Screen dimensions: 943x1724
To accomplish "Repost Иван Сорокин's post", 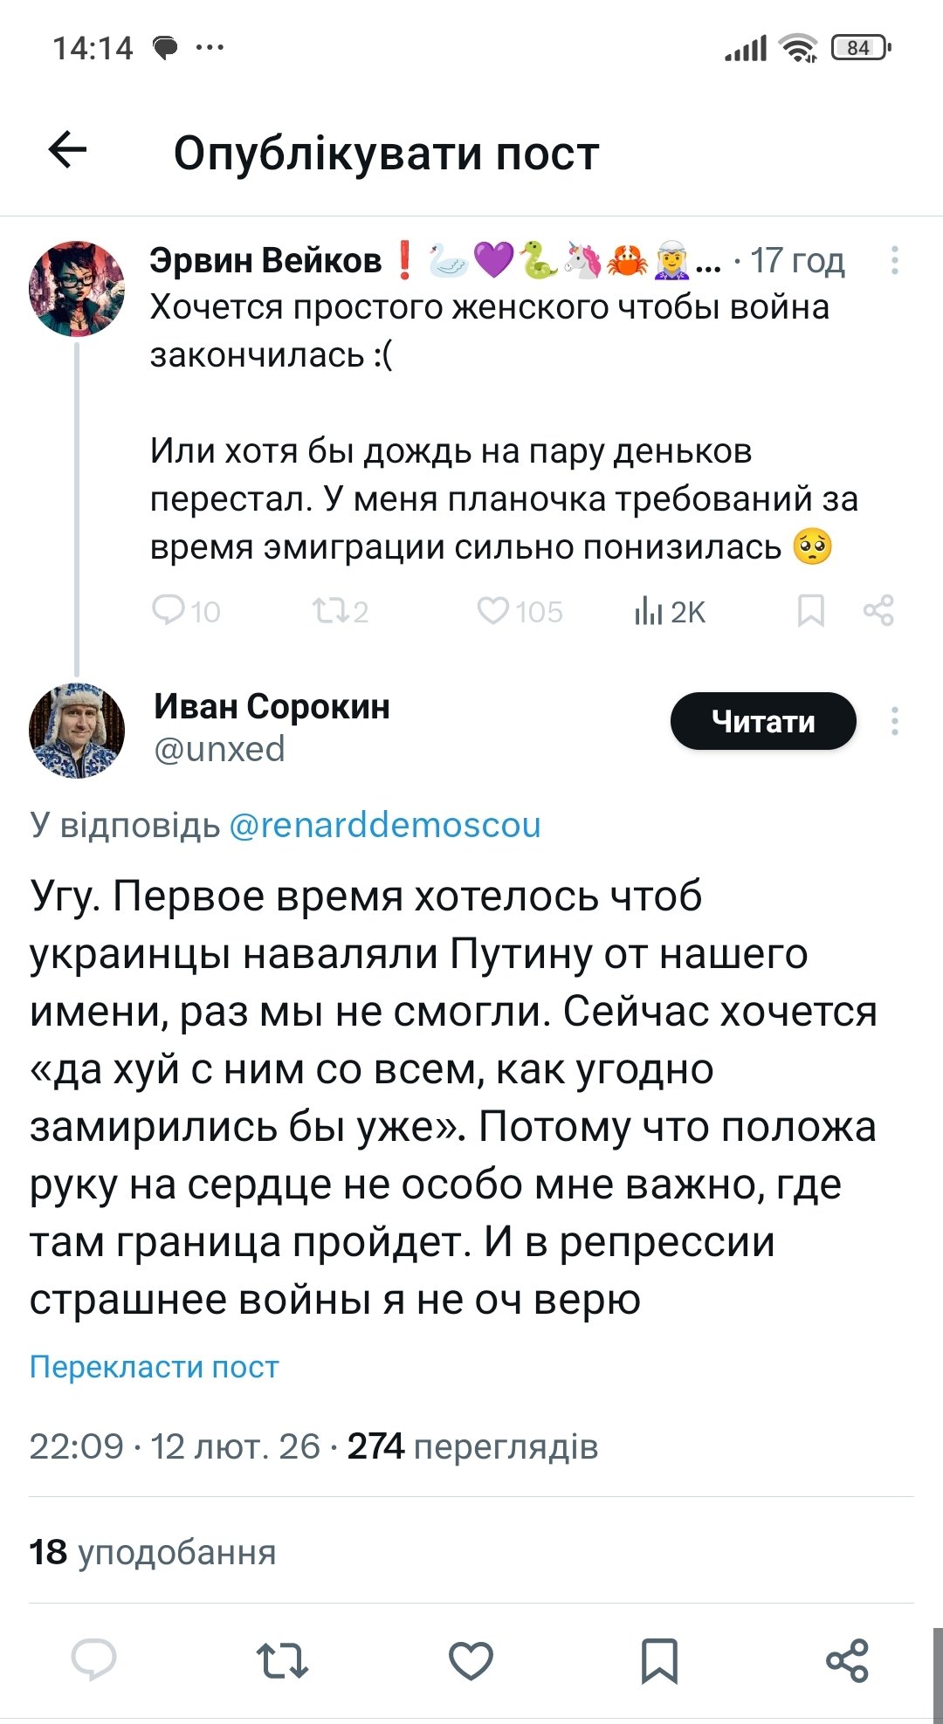I will pyautogui.click(x=282, y=1660).
